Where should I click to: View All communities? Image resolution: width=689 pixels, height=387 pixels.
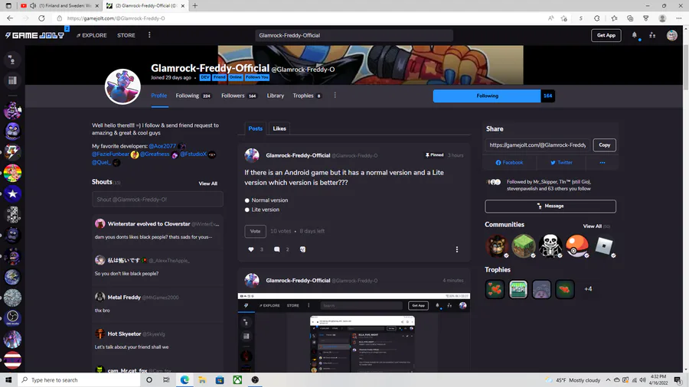(x=593, y=226)
